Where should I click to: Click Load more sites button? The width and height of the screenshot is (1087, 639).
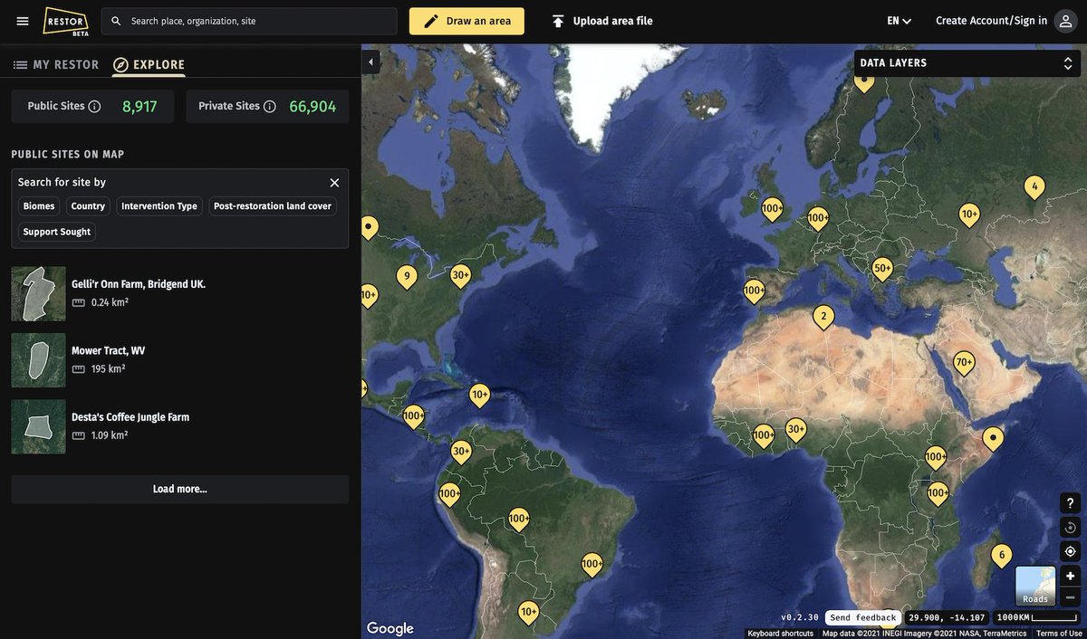pyautogui.click(x=180, y=489)
